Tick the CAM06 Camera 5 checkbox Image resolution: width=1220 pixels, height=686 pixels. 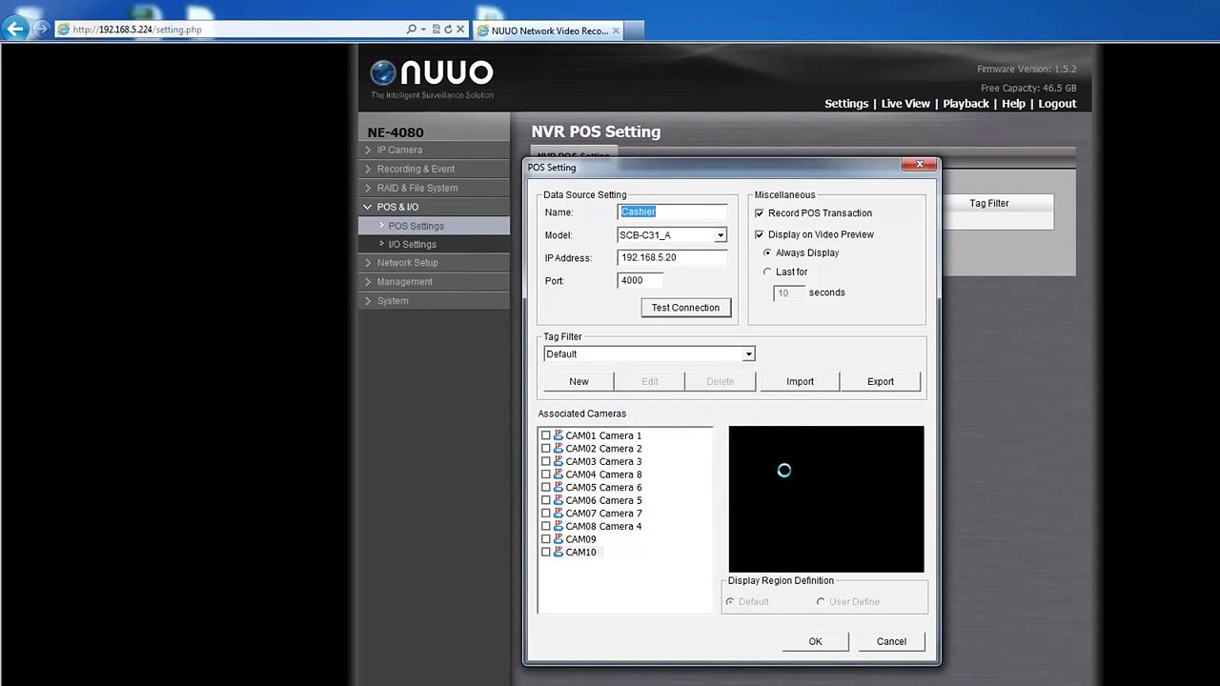pyautogui.click(x=546, y=500)
